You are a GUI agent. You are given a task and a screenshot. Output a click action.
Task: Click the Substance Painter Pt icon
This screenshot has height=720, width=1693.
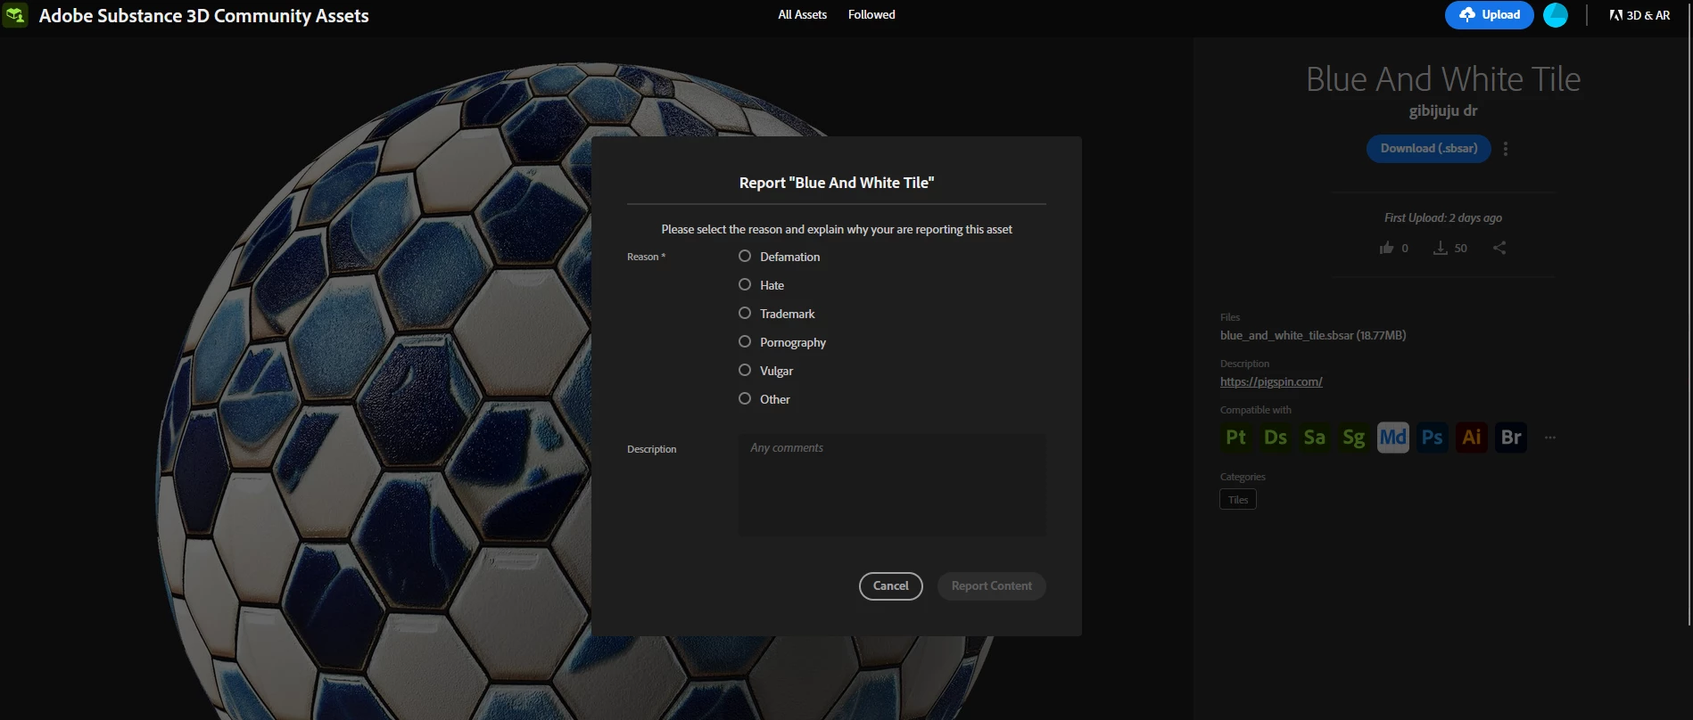1235,438
